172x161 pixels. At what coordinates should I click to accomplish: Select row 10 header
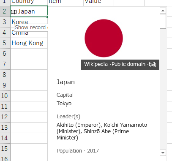click(5, 96)
